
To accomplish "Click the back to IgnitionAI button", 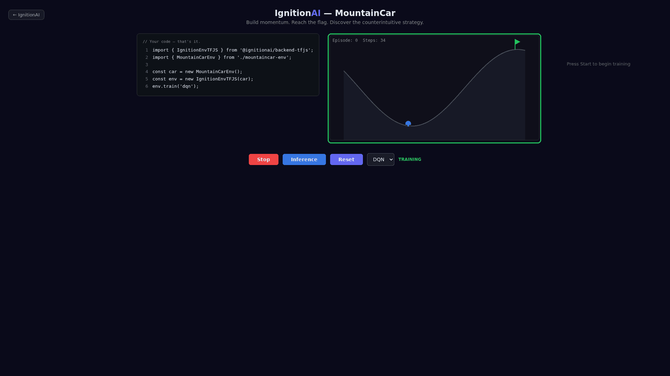I will coord(26,15).
